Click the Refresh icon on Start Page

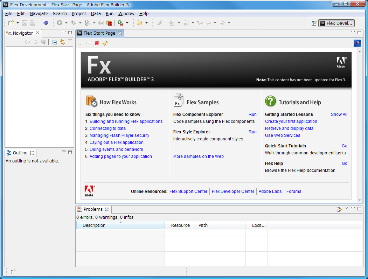click(x=105, y=43)
